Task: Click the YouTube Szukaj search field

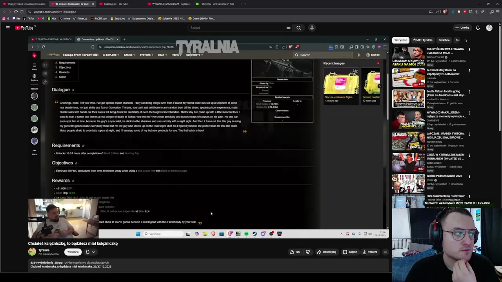Action: click(x=237, y=28)
